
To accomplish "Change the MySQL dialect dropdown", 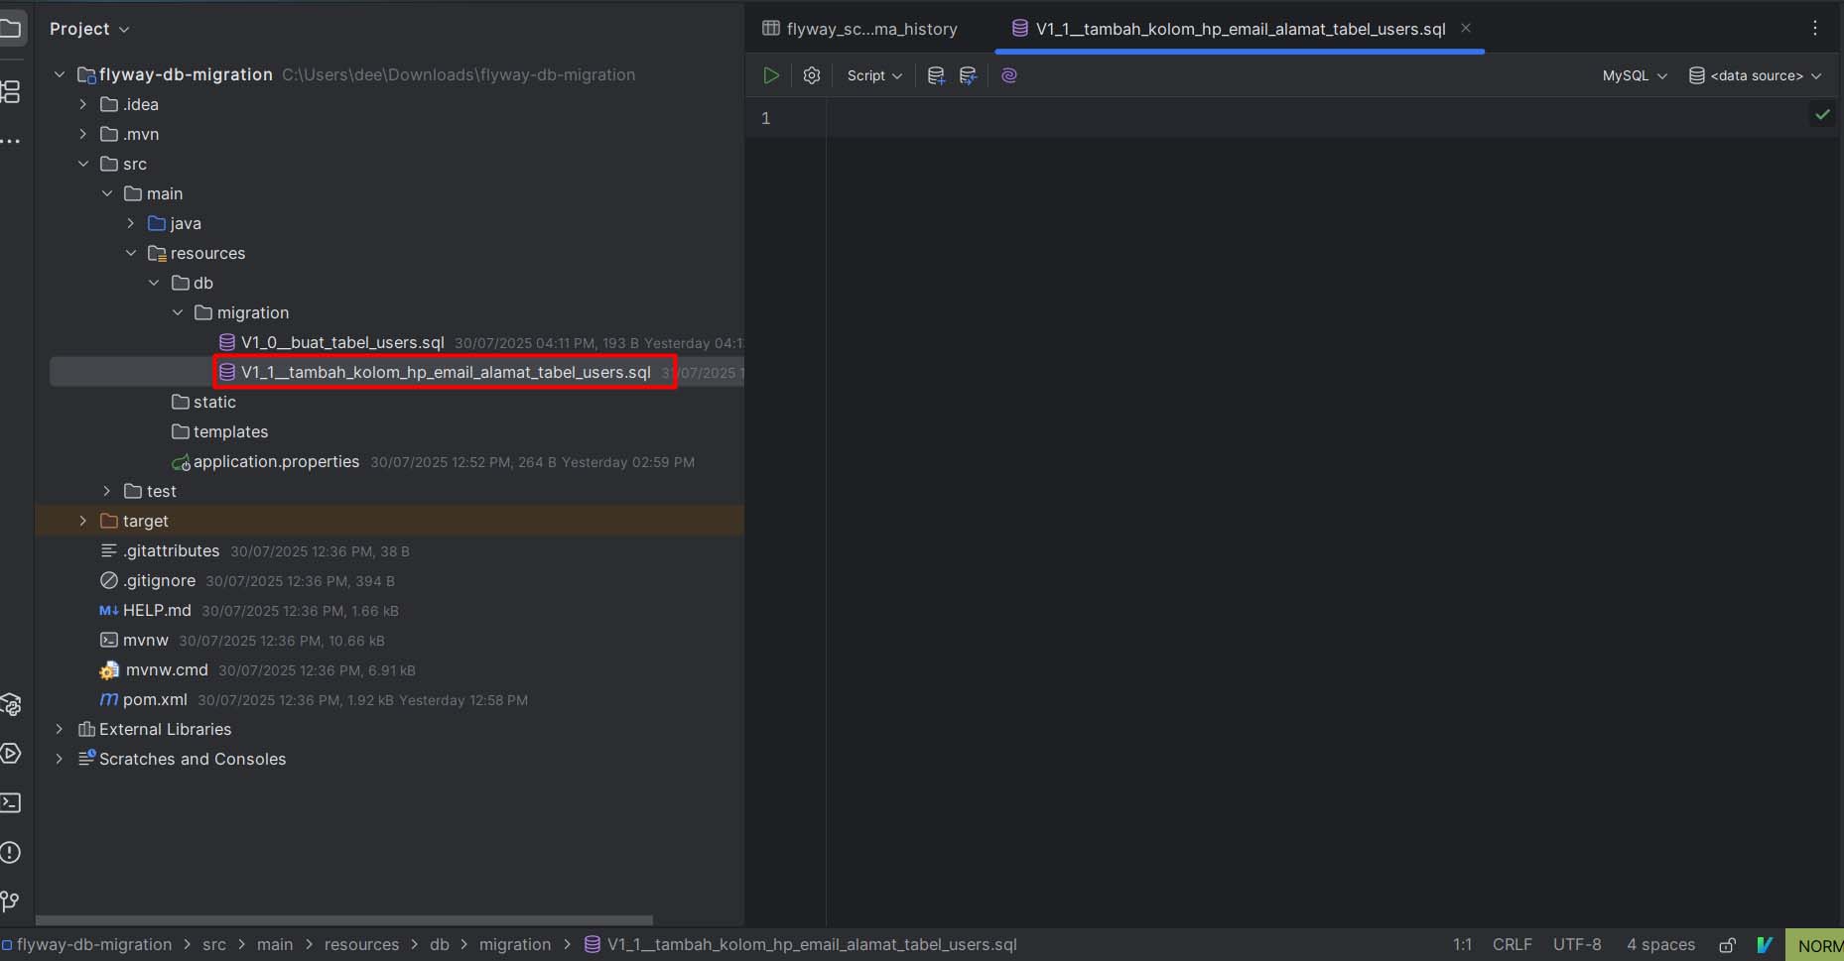I will click(x=1635, y=75).
